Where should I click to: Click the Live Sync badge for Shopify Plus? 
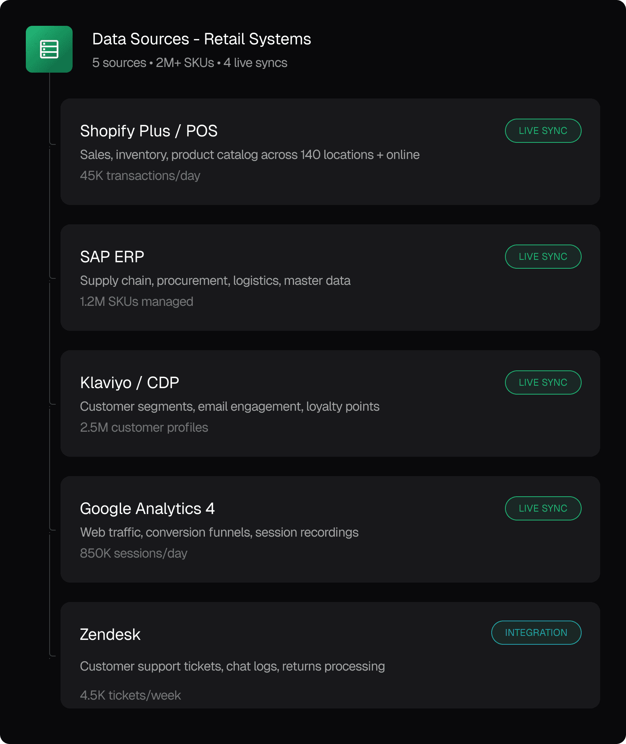click(x=543, y=131)
